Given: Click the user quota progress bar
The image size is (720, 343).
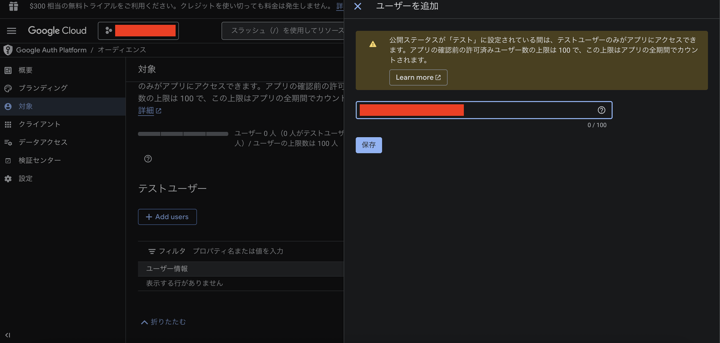Looking at the screenshot, I should tap(183, 134).
